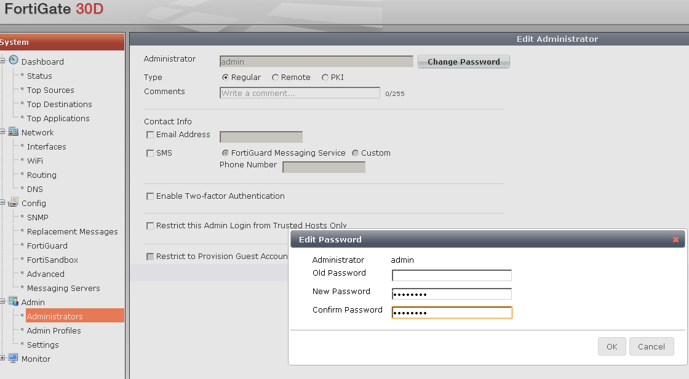Click the Admin users icon
The width and height of the screenshot is (689, 379).
(x=14, y=301)
